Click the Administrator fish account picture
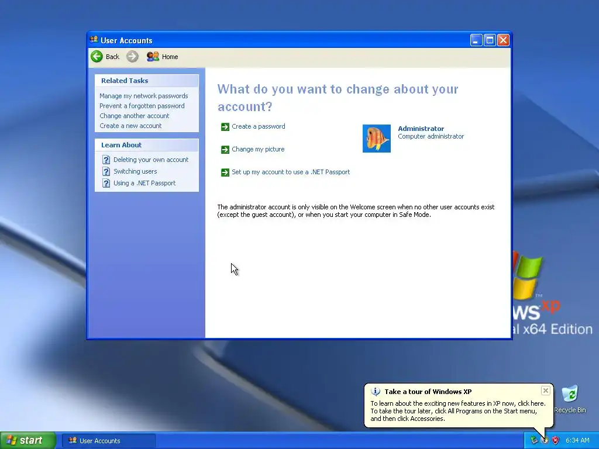Image resolution: width=599 pixels, height=449 pixels. coord(377,138)
